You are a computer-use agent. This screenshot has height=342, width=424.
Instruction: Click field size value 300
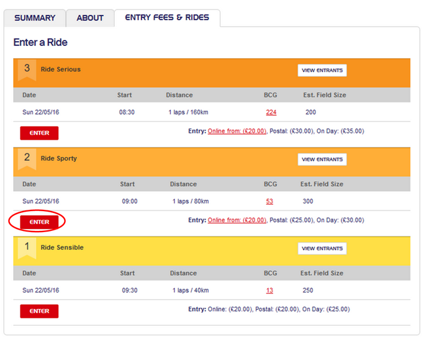(308, 202)
